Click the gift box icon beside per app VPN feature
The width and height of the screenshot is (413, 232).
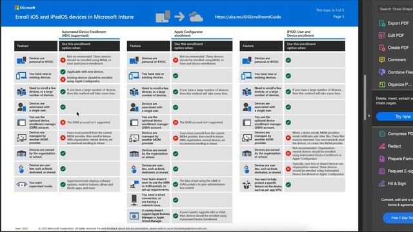tap(247, 185)
